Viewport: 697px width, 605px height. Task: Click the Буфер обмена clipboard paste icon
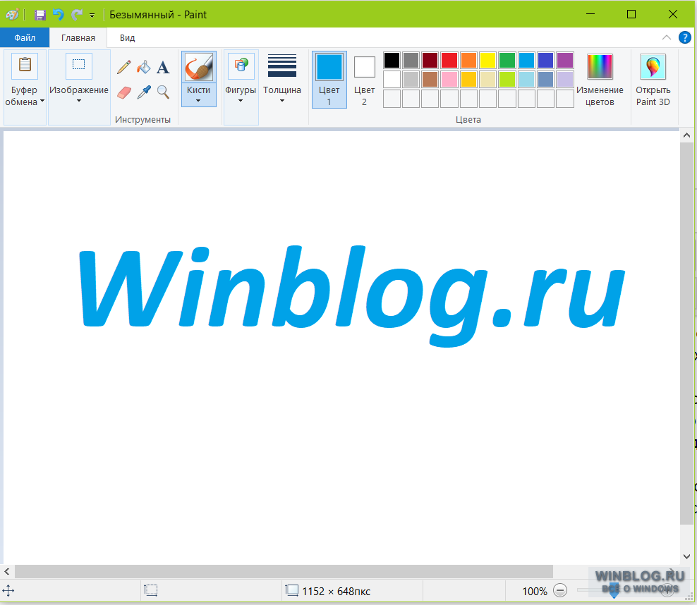click(x=25, y=66)
